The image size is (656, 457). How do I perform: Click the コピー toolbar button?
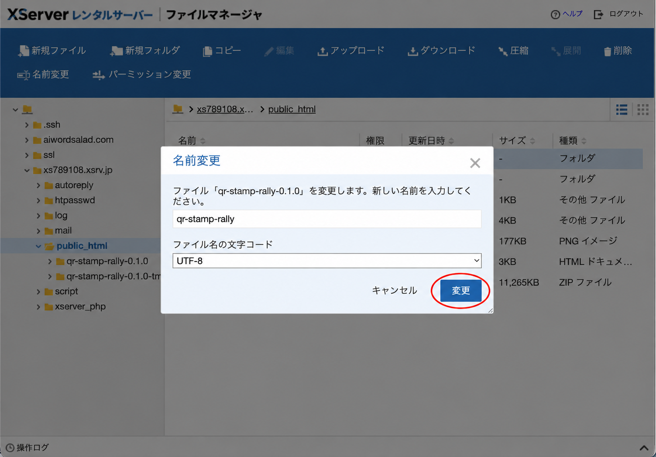[222, 51]
